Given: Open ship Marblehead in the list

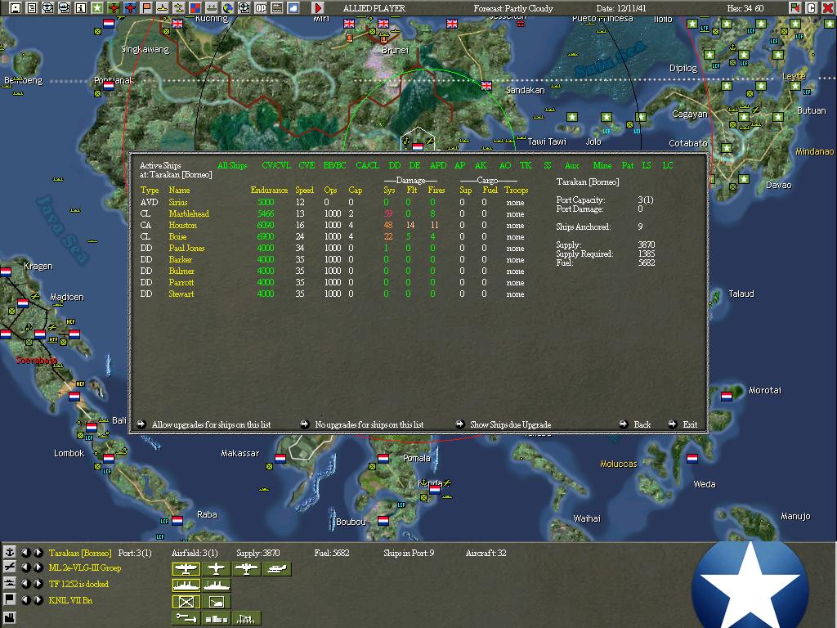Looking at the screenshot, I should pos(189,213).
